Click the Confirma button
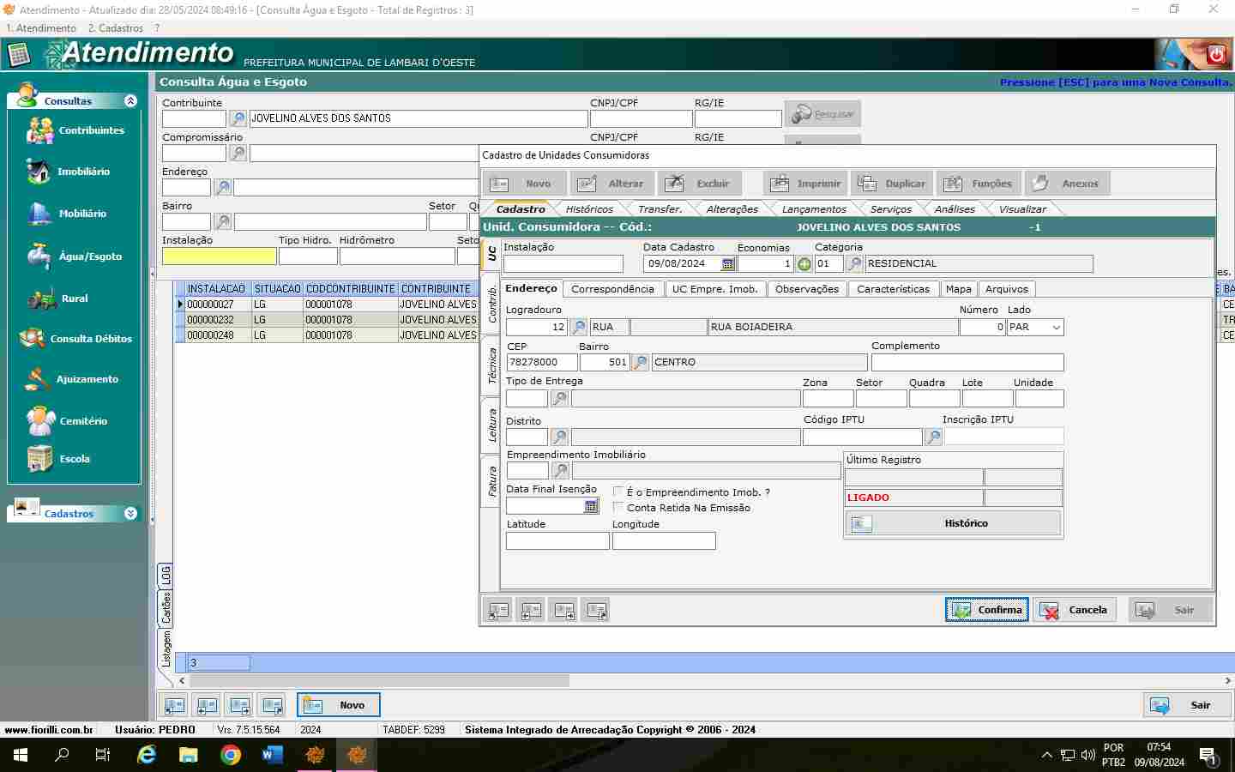This screenshot has width=1235, height=772. (986, 610)
